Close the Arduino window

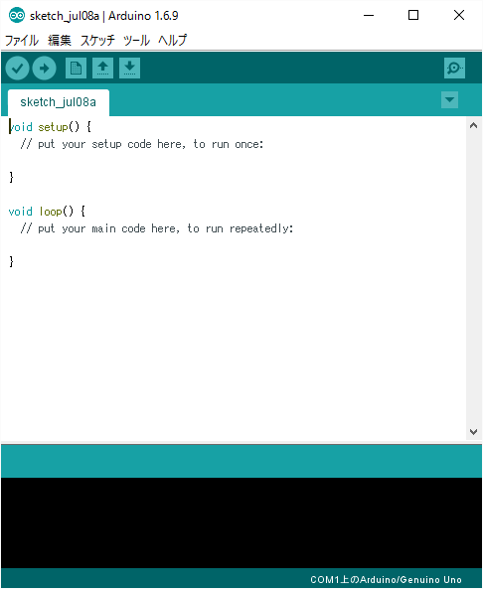pyautogui.click(x=459, y=16)
